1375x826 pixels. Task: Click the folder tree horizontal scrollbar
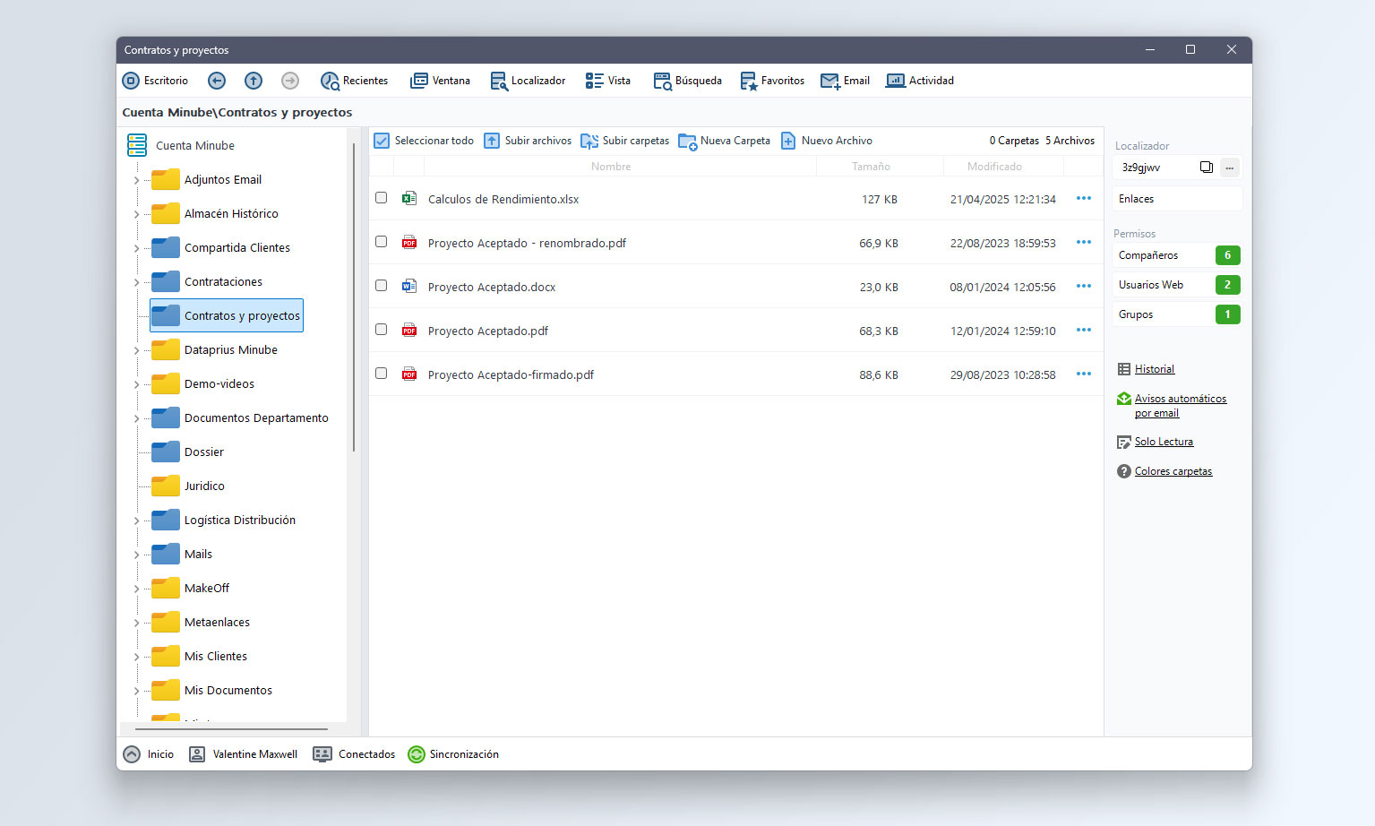click(231, 729)
